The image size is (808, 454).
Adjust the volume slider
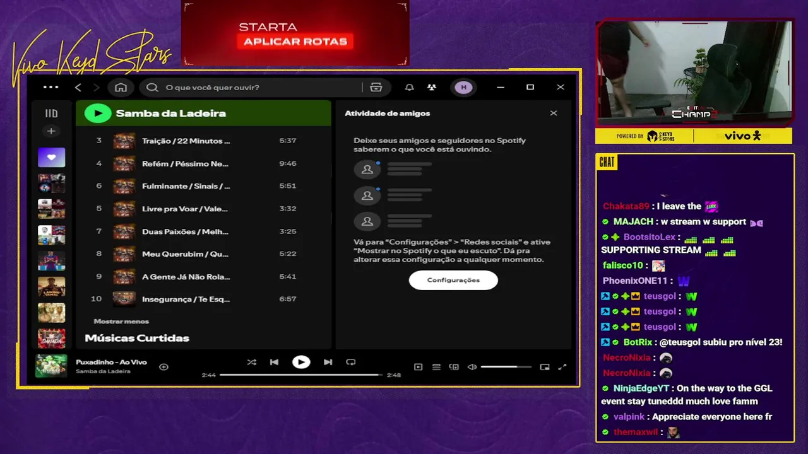coord(506,367)
